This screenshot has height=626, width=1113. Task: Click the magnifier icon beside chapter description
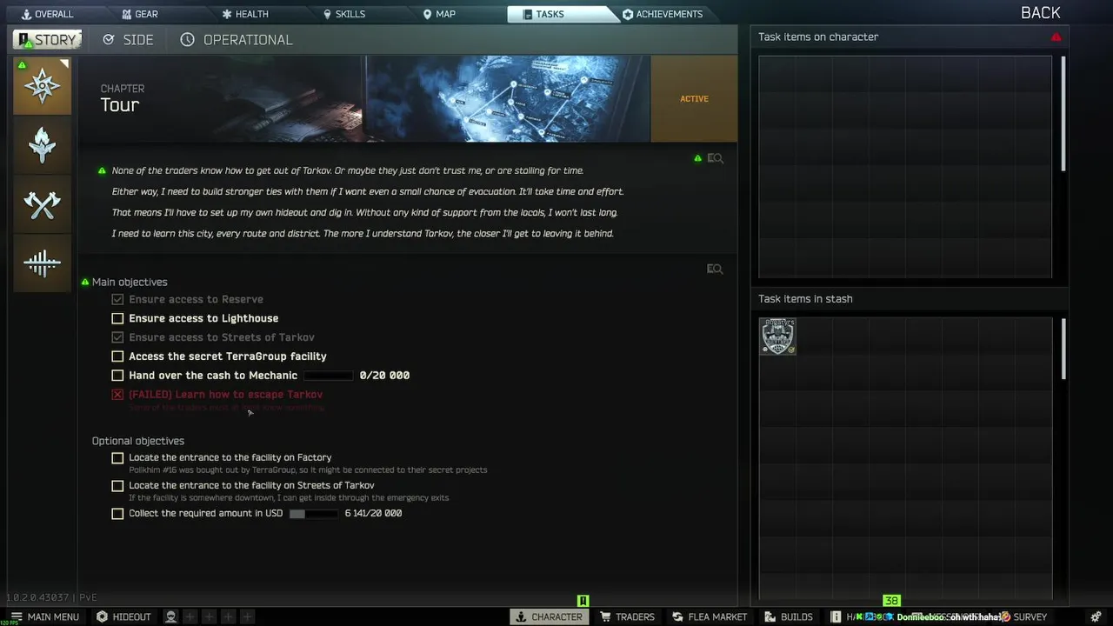(x=716, y=158)
